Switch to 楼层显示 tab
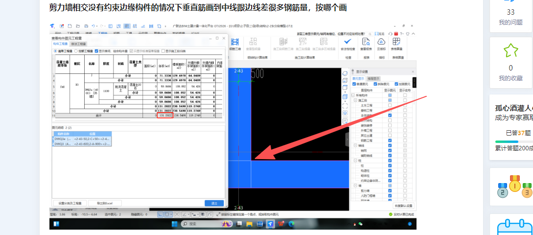The width and height of the screenshot is (533, 235). 373,78
